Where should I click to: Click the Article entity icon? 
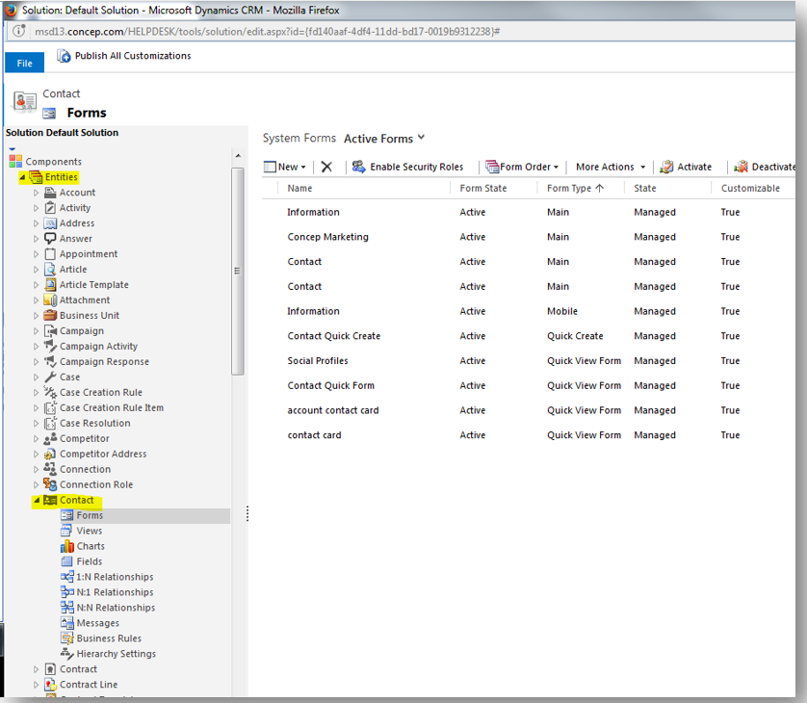(50, 269)
